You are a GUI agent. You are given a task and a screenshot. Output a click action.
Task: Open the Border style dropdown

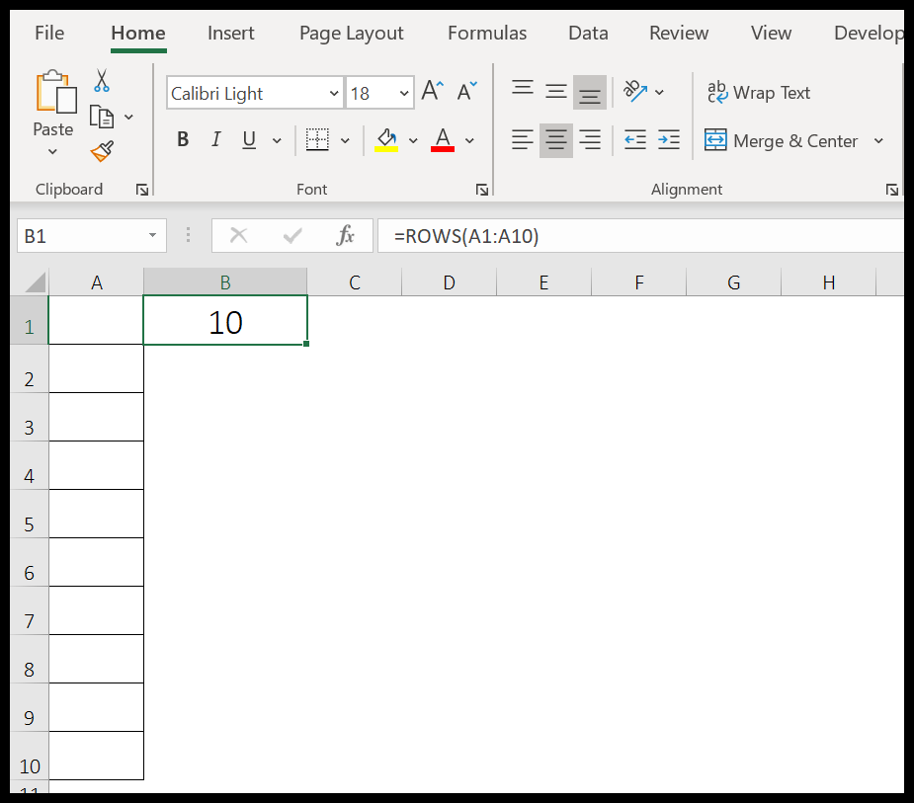(345, 139)
